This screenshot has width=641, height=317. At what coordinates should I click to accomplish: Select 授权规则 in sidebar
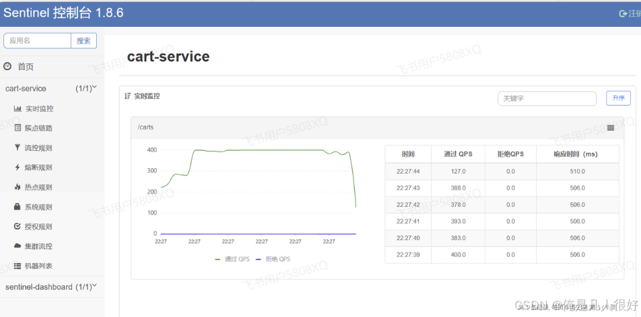[39, 226]
